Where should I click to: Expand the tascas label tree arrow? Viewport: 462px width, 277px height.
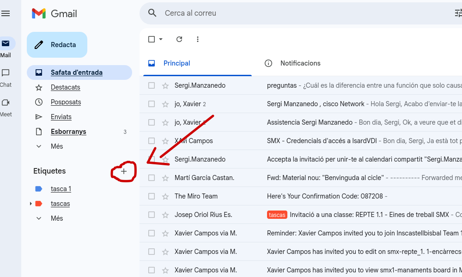pyautogui.click(x=30, y=204)
